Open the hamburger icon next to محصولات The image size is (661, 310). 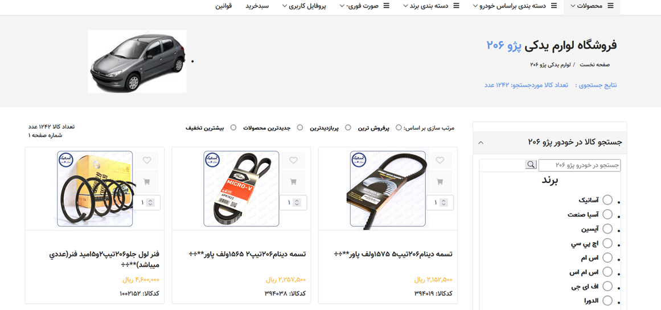coord(610,6)
